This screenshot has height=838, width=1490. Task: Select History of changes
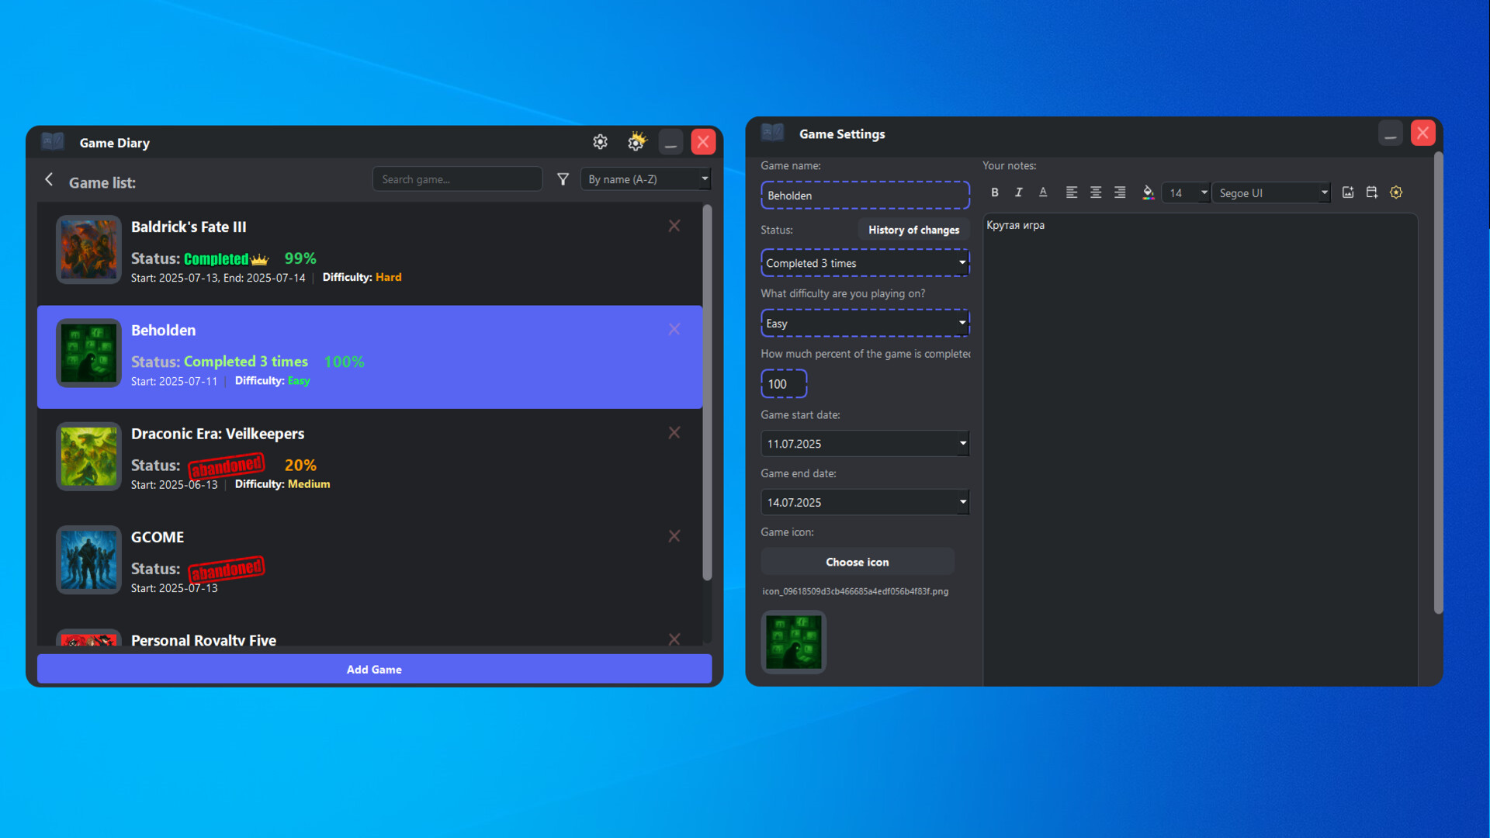point(913,230)
